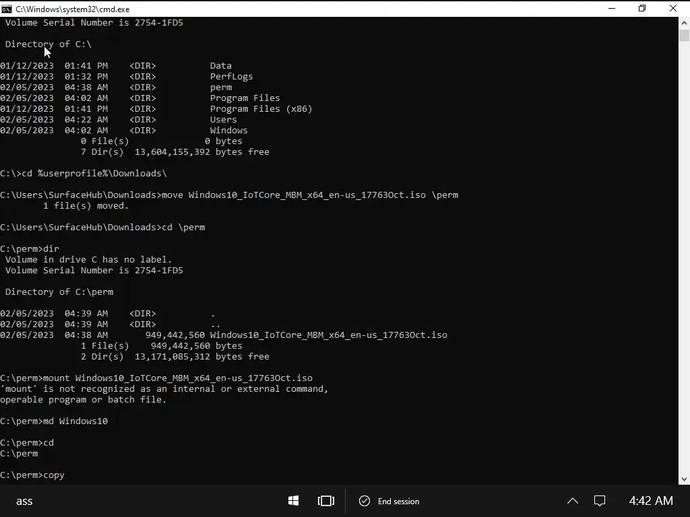Click the 'Data' directory entry

(x=221, y=65)
